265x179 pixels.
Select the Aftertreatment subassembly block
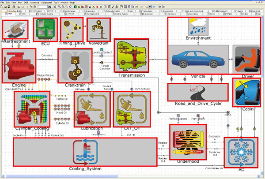15,30
